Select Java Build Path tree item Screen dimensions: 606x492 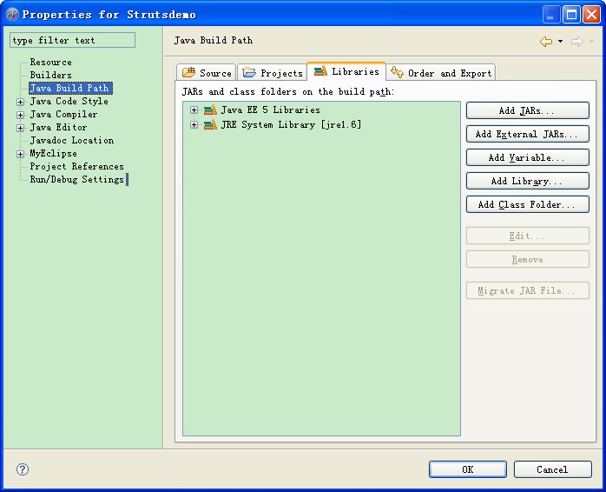pos(70,88)
